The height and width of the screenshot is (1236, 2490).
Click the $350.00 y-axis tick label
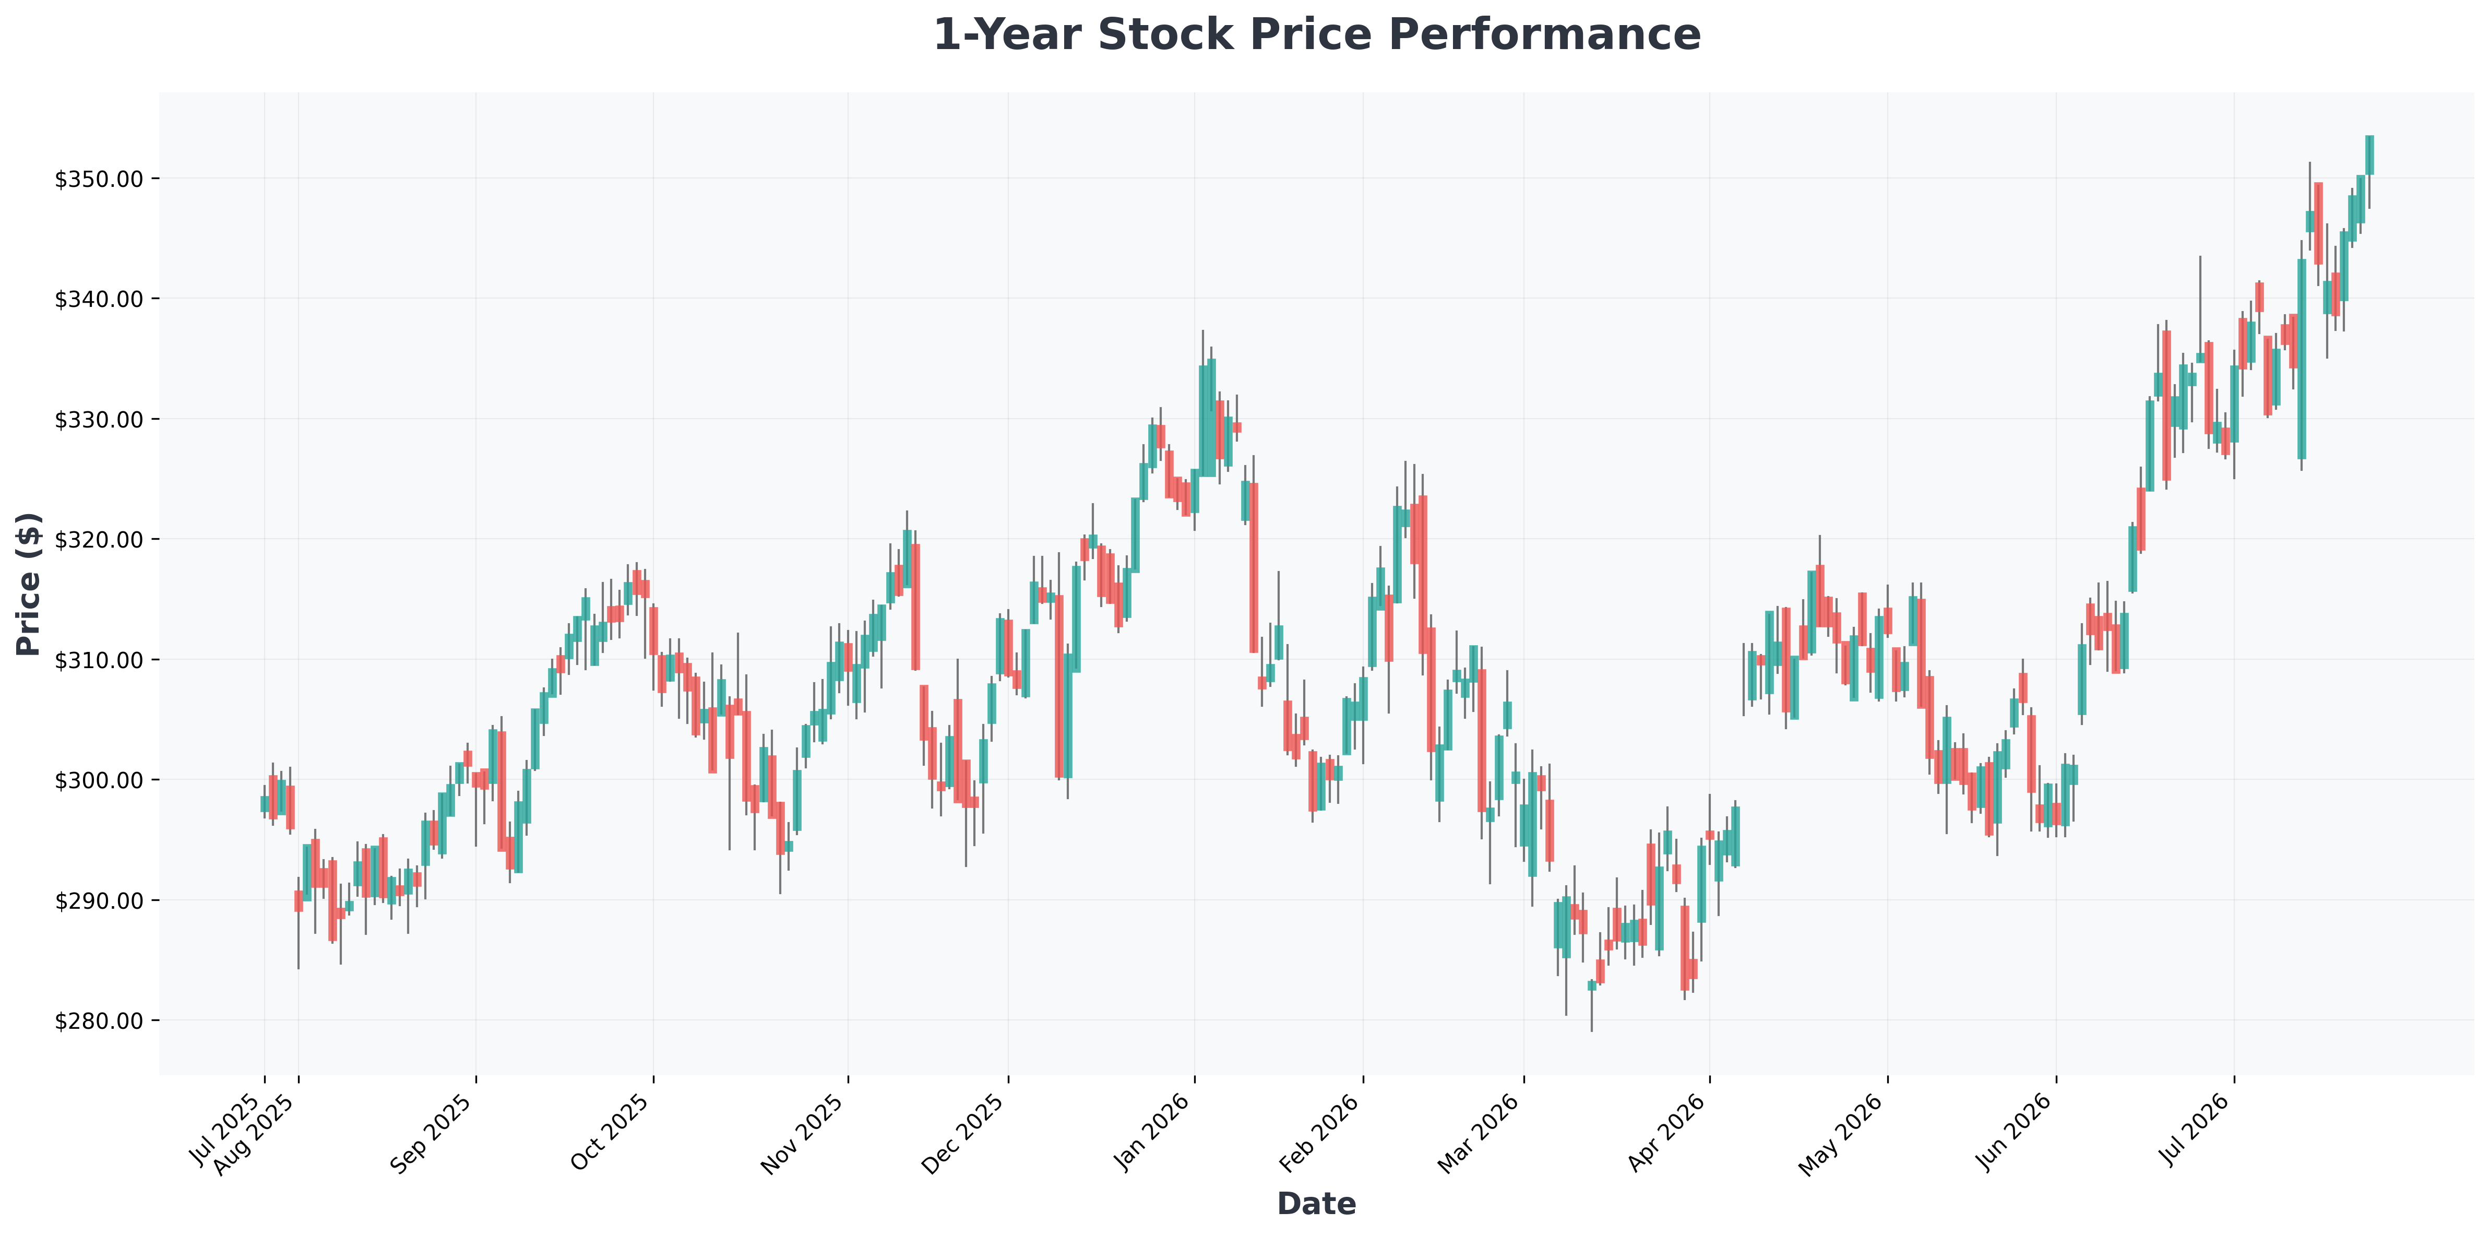tap(100, 179)
